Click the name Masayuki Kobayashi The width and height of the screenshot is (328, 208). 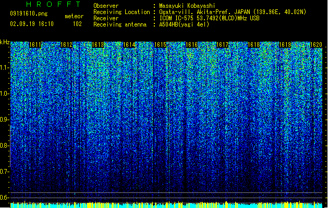pos(187,6)
